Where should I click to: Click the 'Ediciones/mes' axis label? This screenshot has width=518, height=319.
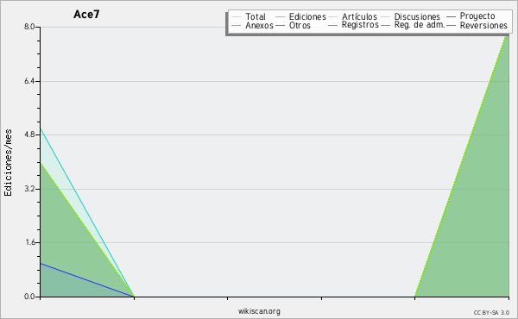(x=8, y=162)
